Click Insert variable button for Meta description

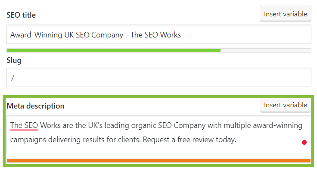(x=285, y=105)
